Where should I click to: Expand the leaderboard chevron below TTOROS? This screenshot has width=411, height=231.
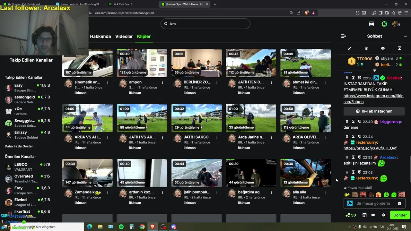(x=374, y=70)
